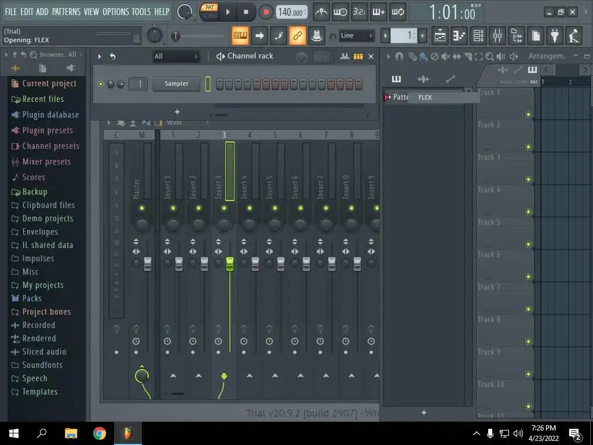Click the Stop button in transport
Viewport: 593px width, 445px height.
(x=246, y=12)
